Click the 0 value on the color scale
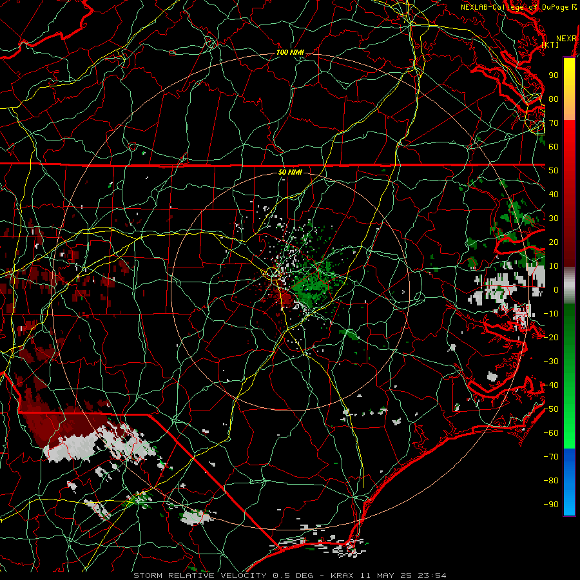This screenshot has width=580, height=580. coord(556,289)
